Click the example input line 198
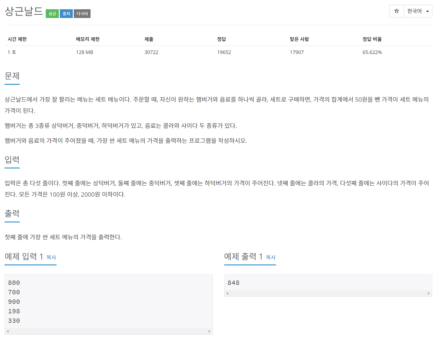The image size is (447, 340). tap(14, 311)
